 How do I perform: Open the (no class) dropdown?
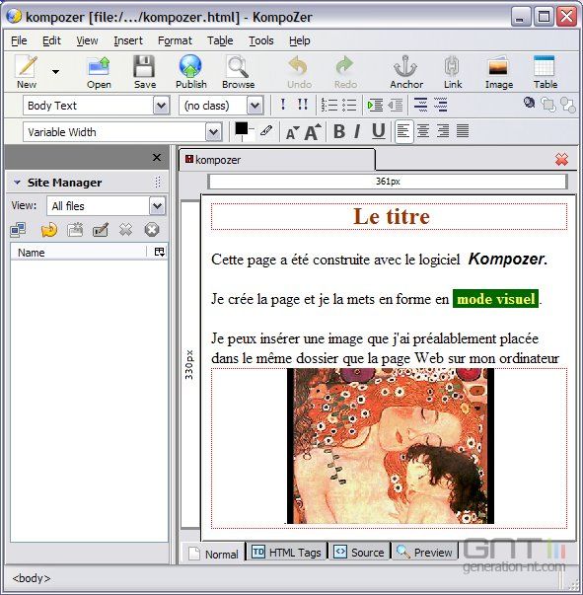point(255,106)
